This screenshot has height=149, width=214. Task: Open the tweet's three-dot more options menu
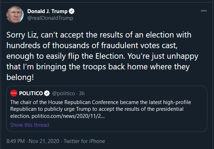[204, 11]
